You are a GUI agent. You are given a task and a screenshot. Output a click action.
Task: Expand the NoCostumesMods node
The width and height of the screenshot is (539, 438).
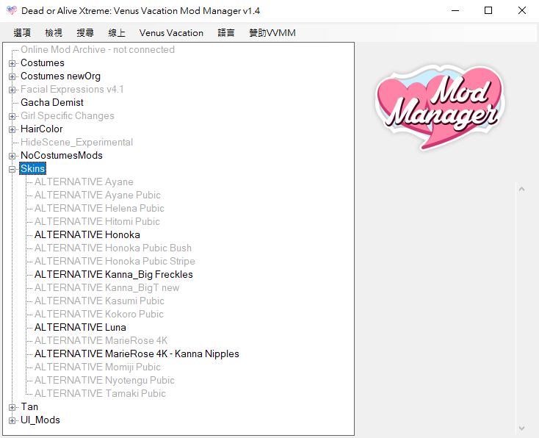point(12,156)
